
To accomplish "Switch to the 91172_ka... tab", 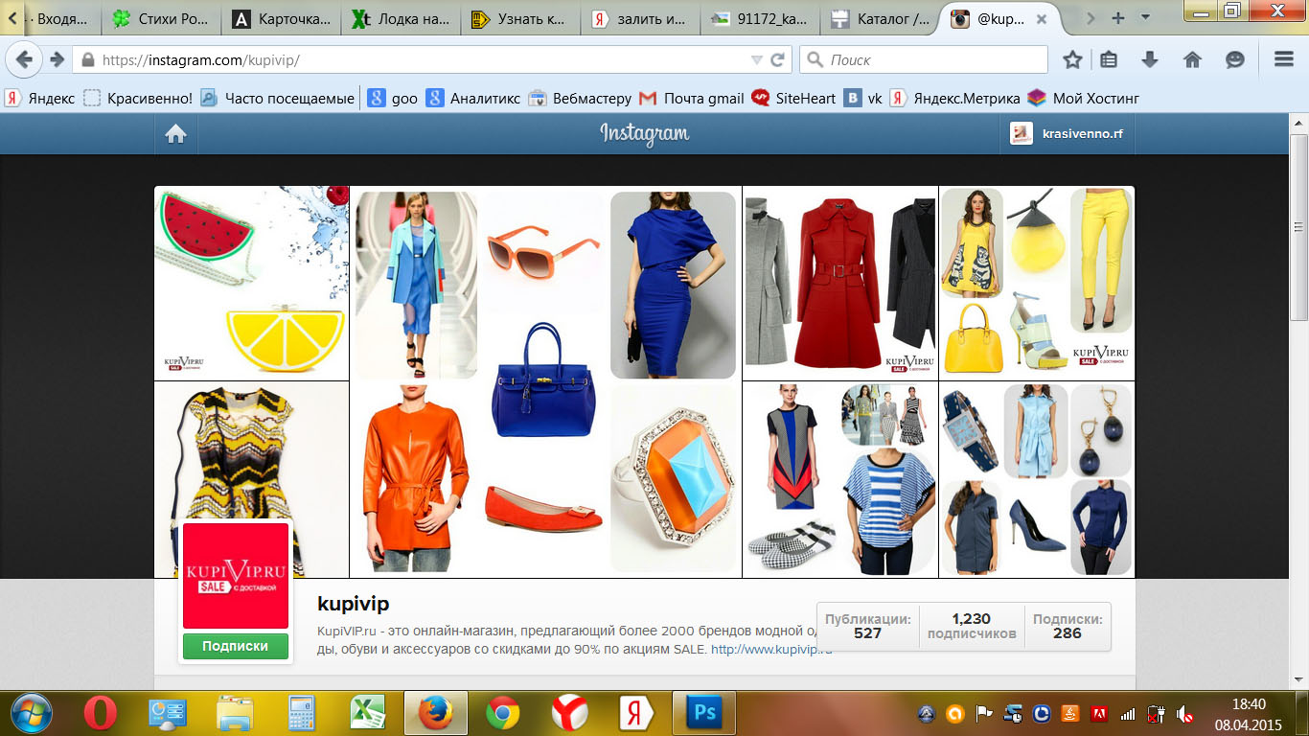I will (762, 18).
